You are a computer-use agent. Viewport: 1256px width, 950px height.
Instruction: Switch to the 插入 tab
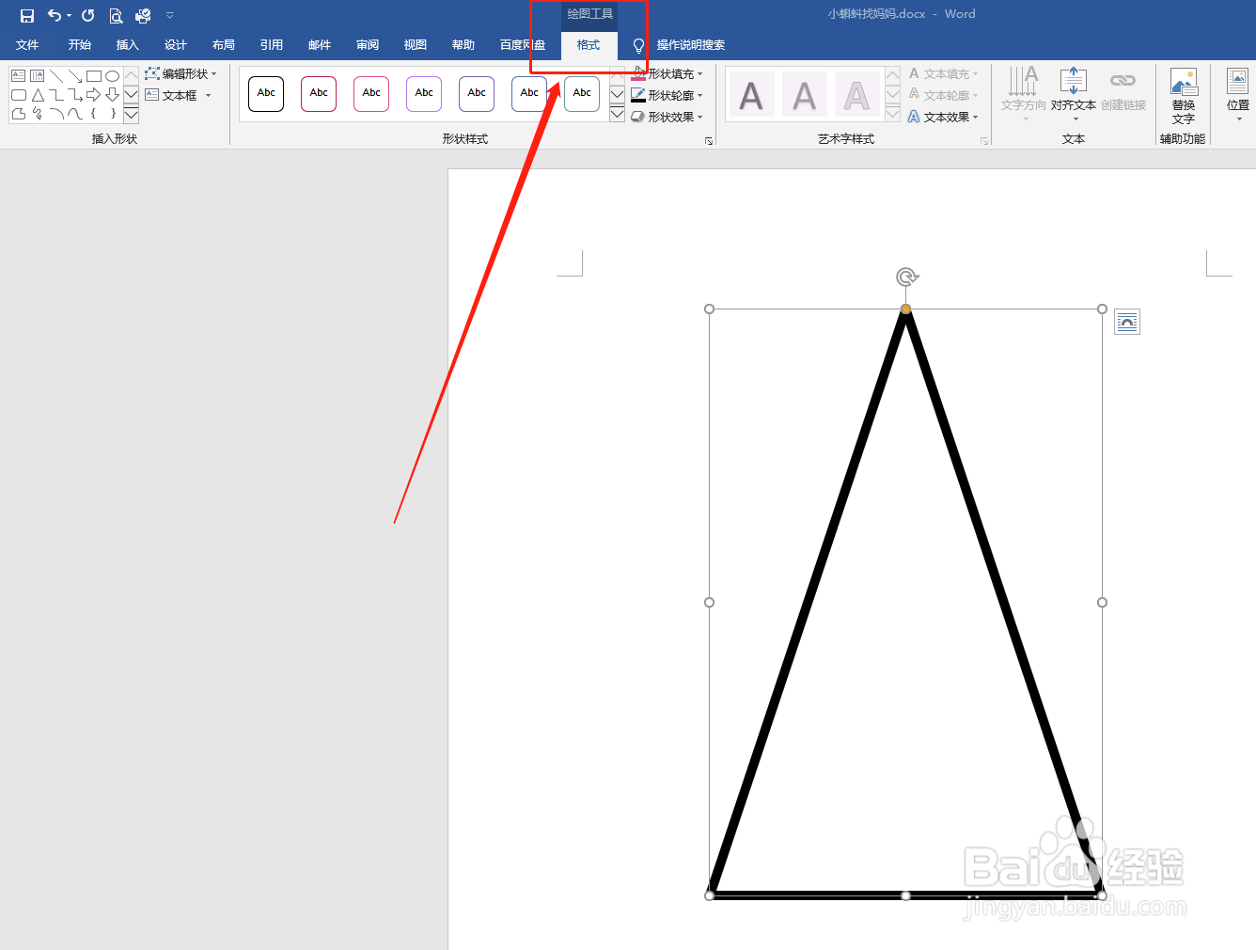click(x=128, y=45)
